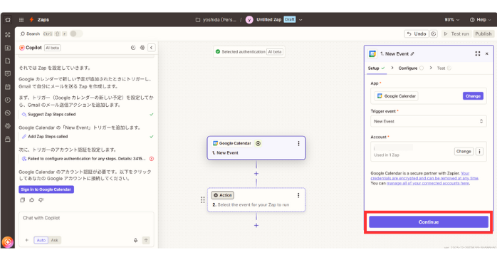Viewport: 497px width, 260px height.
Task: Switch to the Configure tab
Action: pos(411,68)
